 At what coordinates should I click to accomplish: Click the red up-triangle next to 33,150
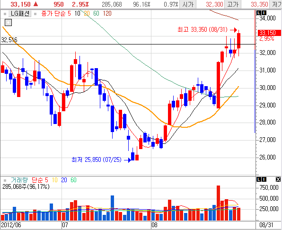point(36,4)
